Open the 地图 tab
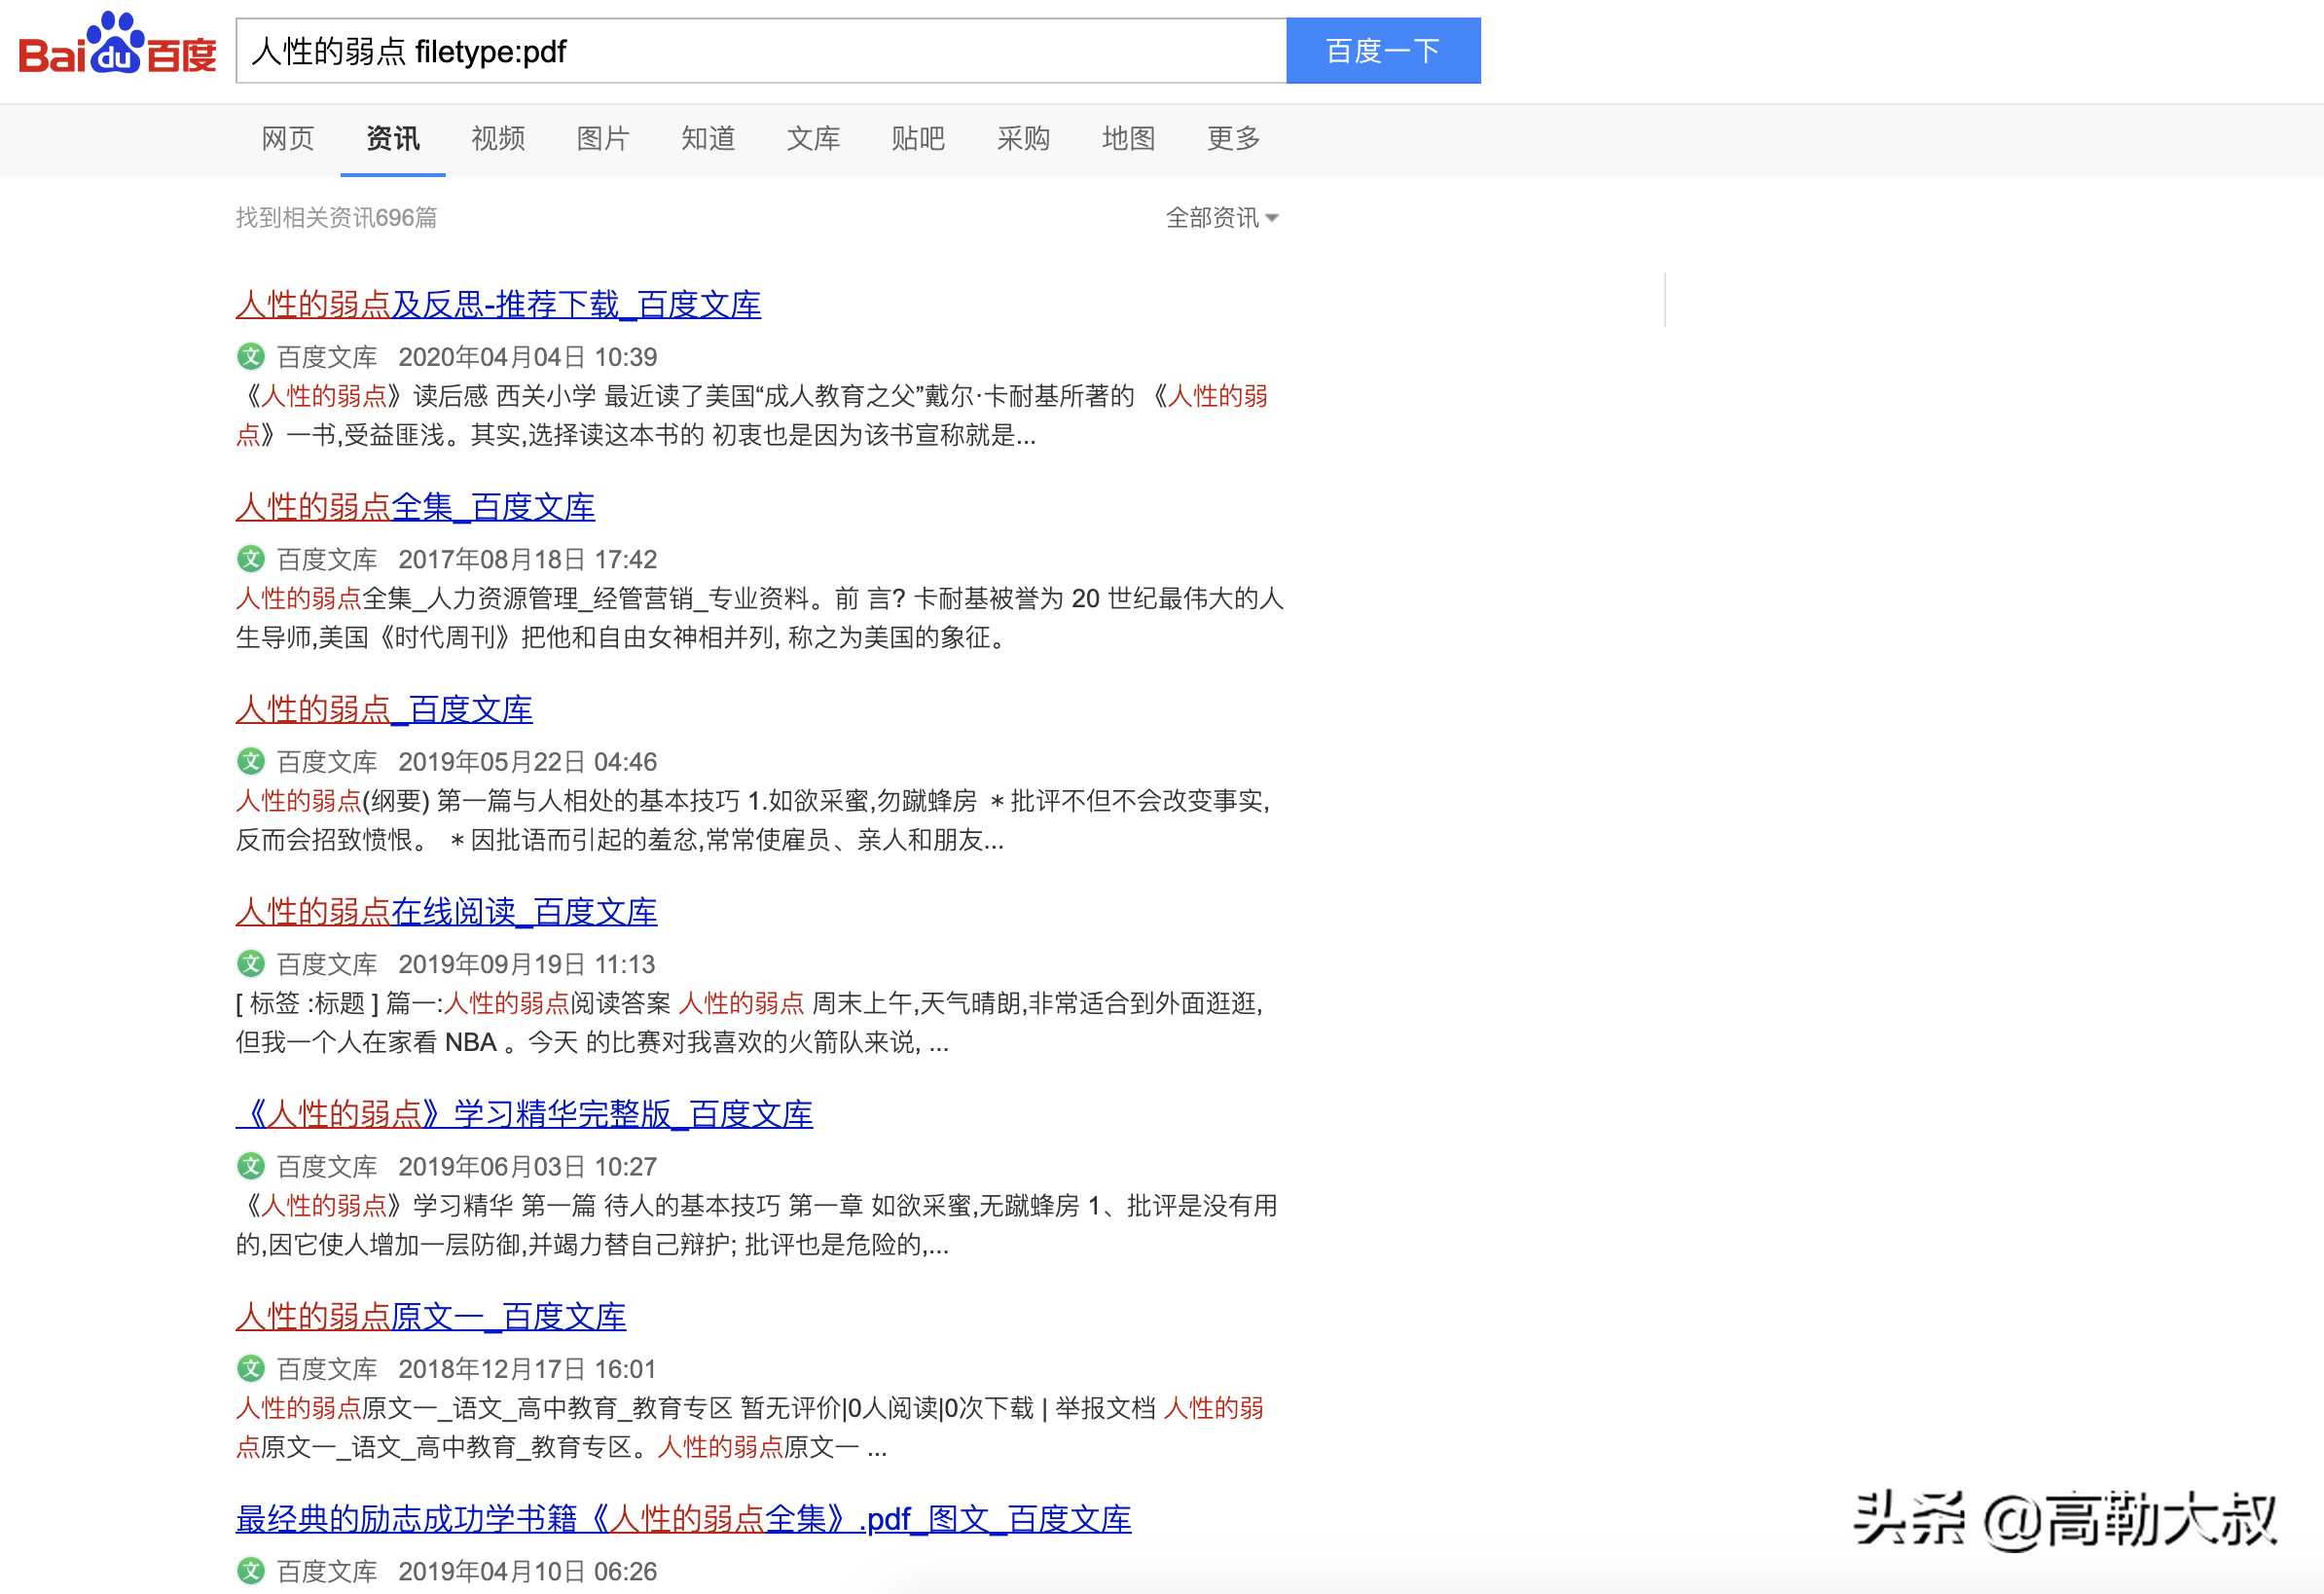 click(1128, 138)
